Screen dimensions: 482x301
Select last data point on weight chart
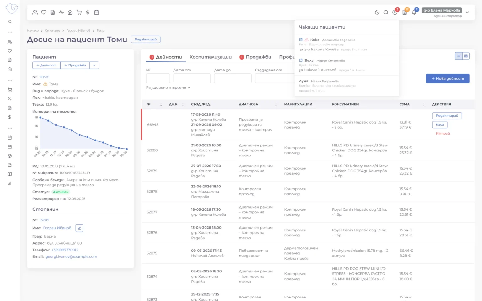pos(127,149)
